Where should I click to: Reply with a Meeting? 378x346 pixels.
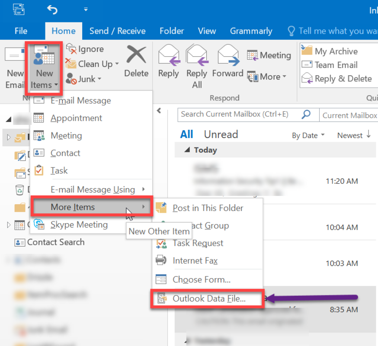pyautogui.click(x=269, y=55)
